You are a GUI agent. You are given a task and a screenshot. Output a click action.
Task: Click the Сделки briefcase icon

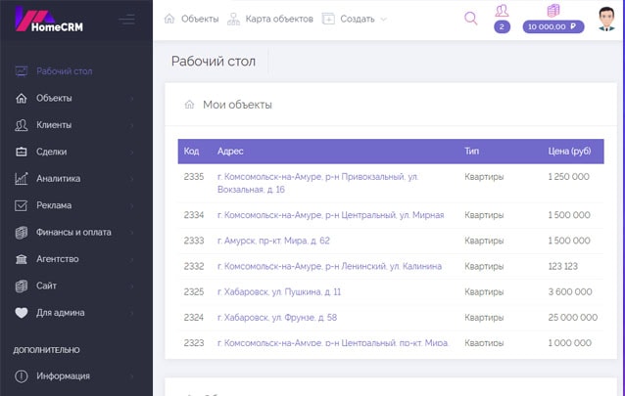pyautogui.click(x=22, y=152)
